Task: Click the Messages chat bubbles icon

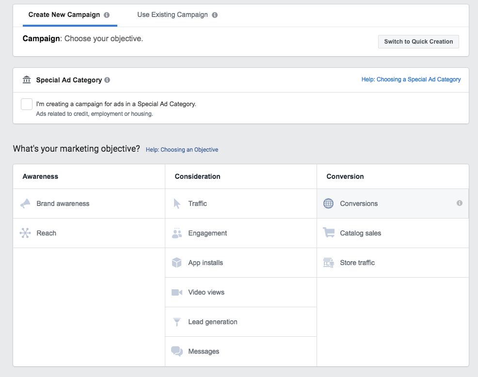Action: pyautogui.click(x=177, y=352)
